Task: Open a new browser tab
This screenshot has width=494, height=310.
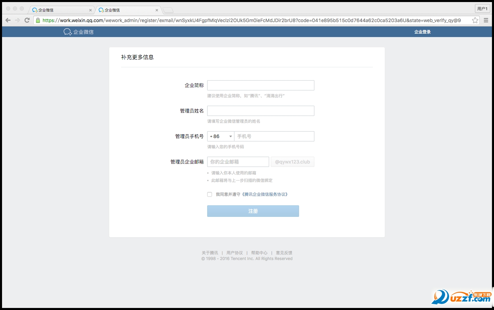Action: point(168,11)
